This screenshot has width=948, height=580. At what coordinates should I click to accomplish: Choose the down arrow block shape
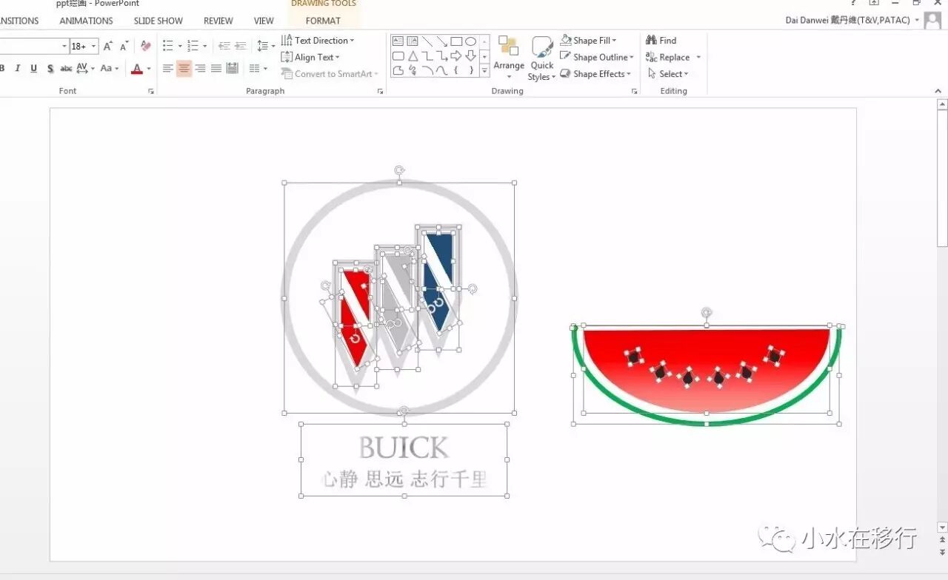470,56
